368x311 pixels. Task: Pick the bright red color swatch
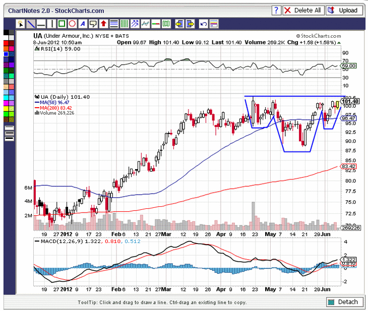tap(6, 43)
